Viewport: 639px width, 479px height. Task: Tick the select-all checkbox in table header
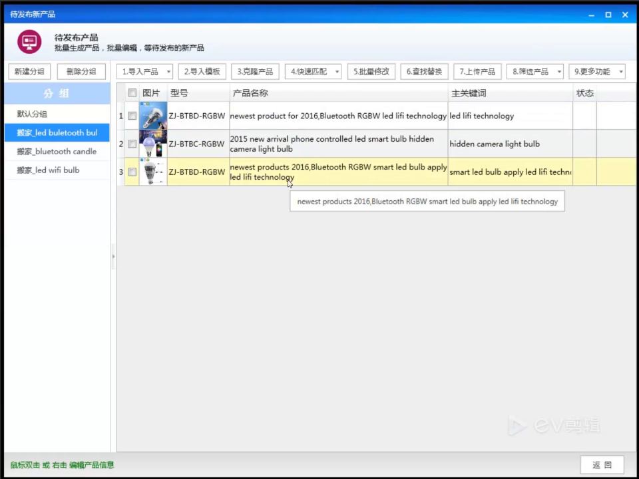point(132,93)
